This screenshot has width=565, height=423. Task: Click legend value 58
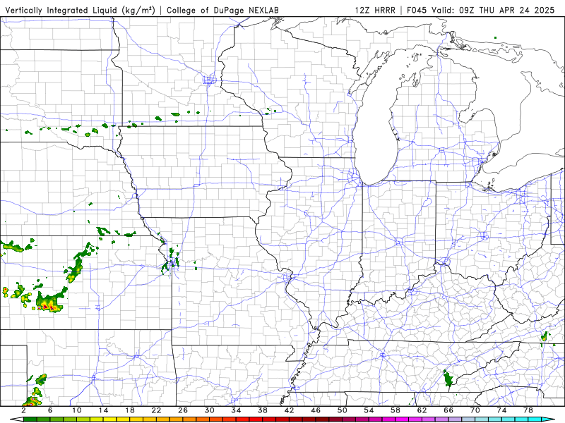pyautogui.click(x=395, y=410)
